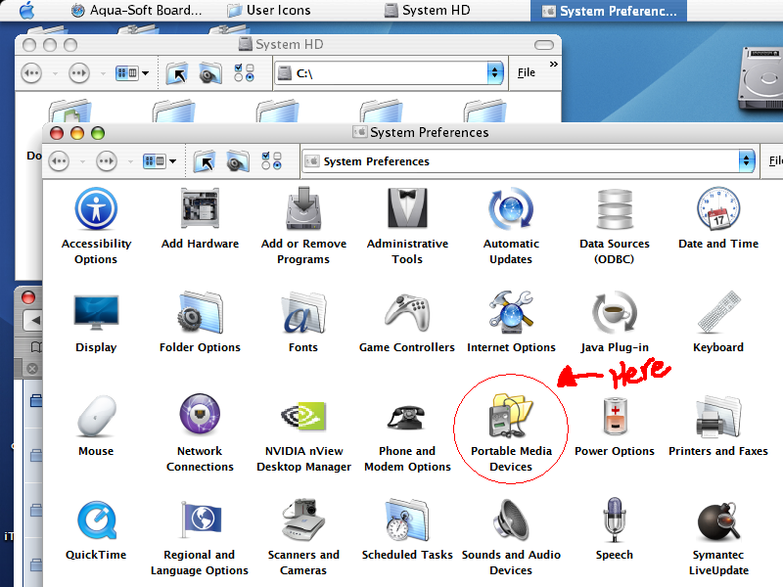Viewport: 783px width, 587px height.
Task: Open Accessibility Options
Action: coord(96,226)
